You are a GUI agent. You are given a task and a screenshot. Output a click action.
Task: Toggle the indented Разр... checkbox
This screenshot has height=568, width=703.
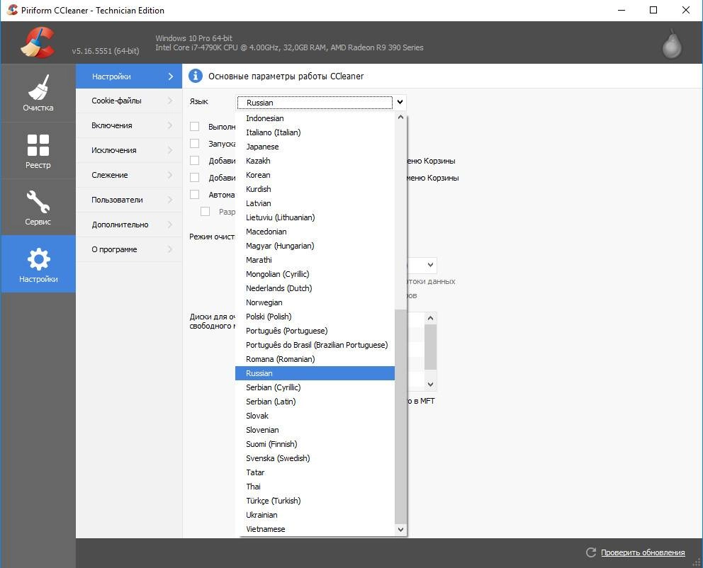205,212
